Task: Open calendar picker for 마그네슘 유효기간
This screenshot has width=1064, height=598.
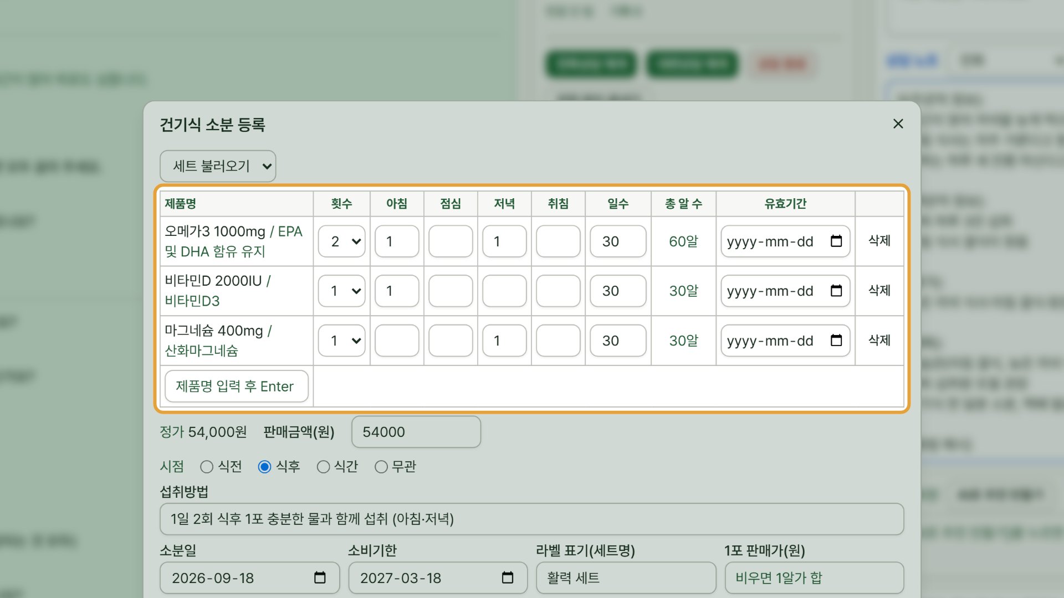Action: tap(836, 341)
